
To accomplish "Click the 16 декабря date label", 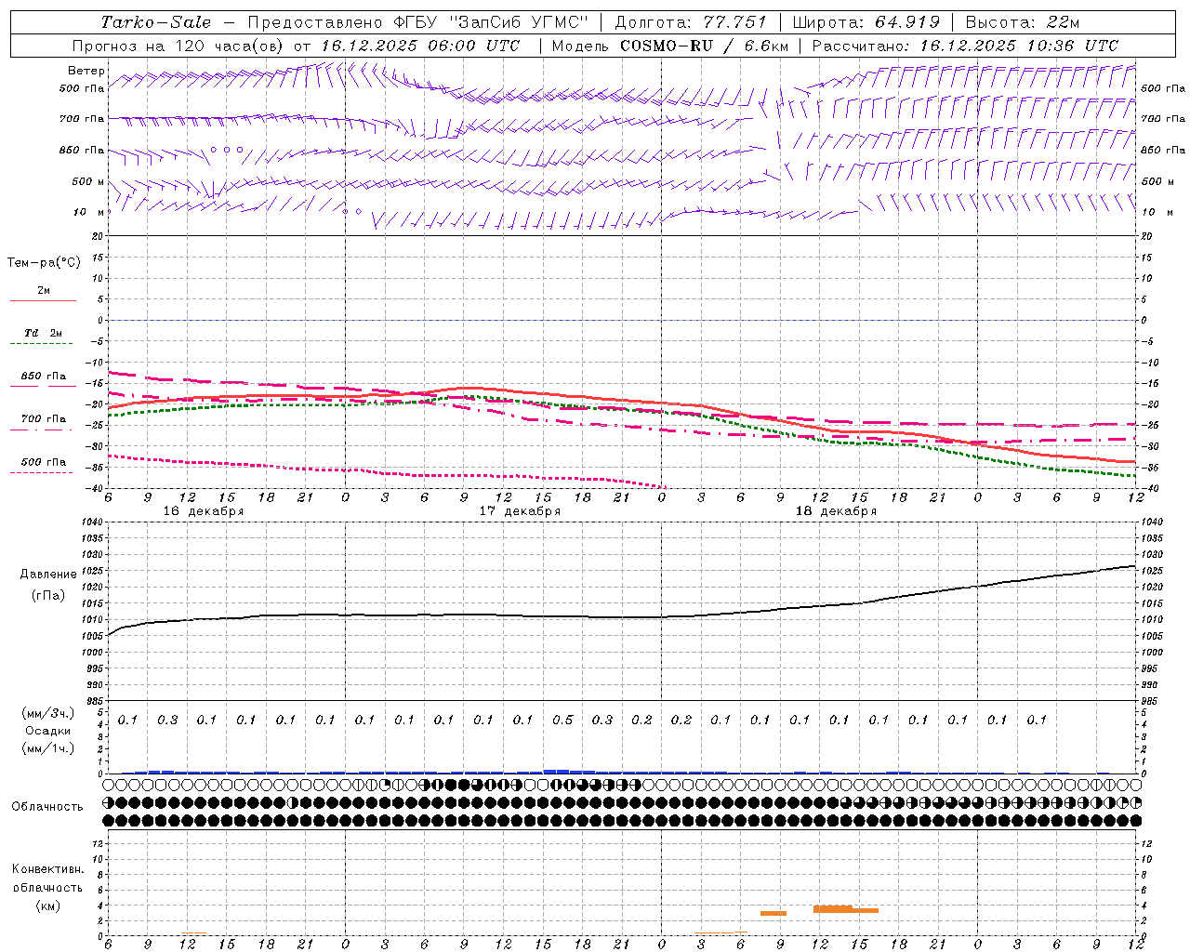I will pyautogui.click(x=204, y=511).
